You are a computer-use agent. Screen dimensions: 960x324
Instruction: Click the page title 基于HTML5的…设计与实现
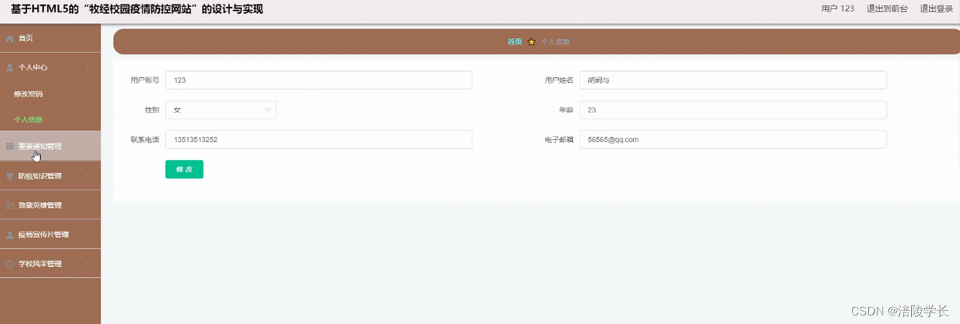click(x=137, y=9)
